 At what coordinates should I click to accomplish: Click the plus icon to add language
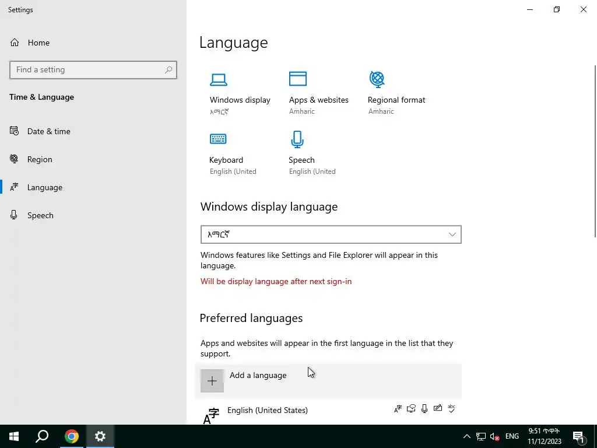(x=212, y=380)
